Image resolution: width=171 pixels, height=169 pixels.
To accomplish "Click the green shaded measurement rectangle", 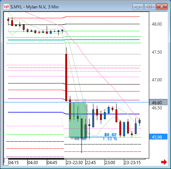I will tap(77, 120).
